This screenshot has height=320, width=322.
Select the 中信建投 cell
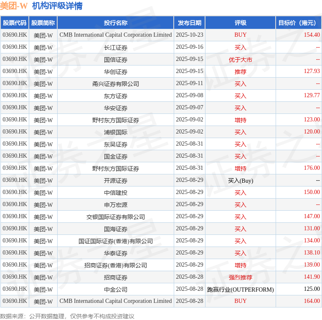point(116,193)
